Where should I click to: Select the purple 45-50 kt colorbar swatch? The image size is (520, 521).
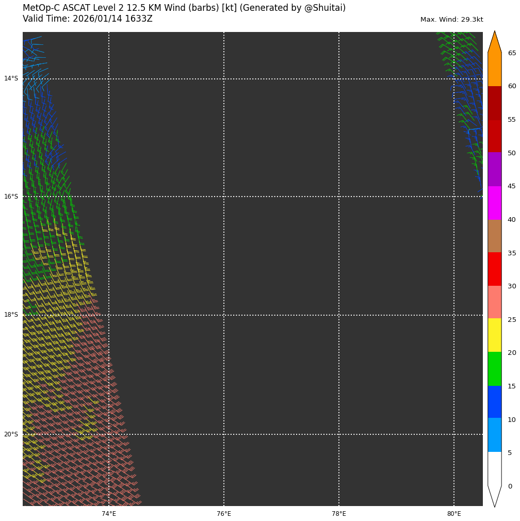(494, 169)
